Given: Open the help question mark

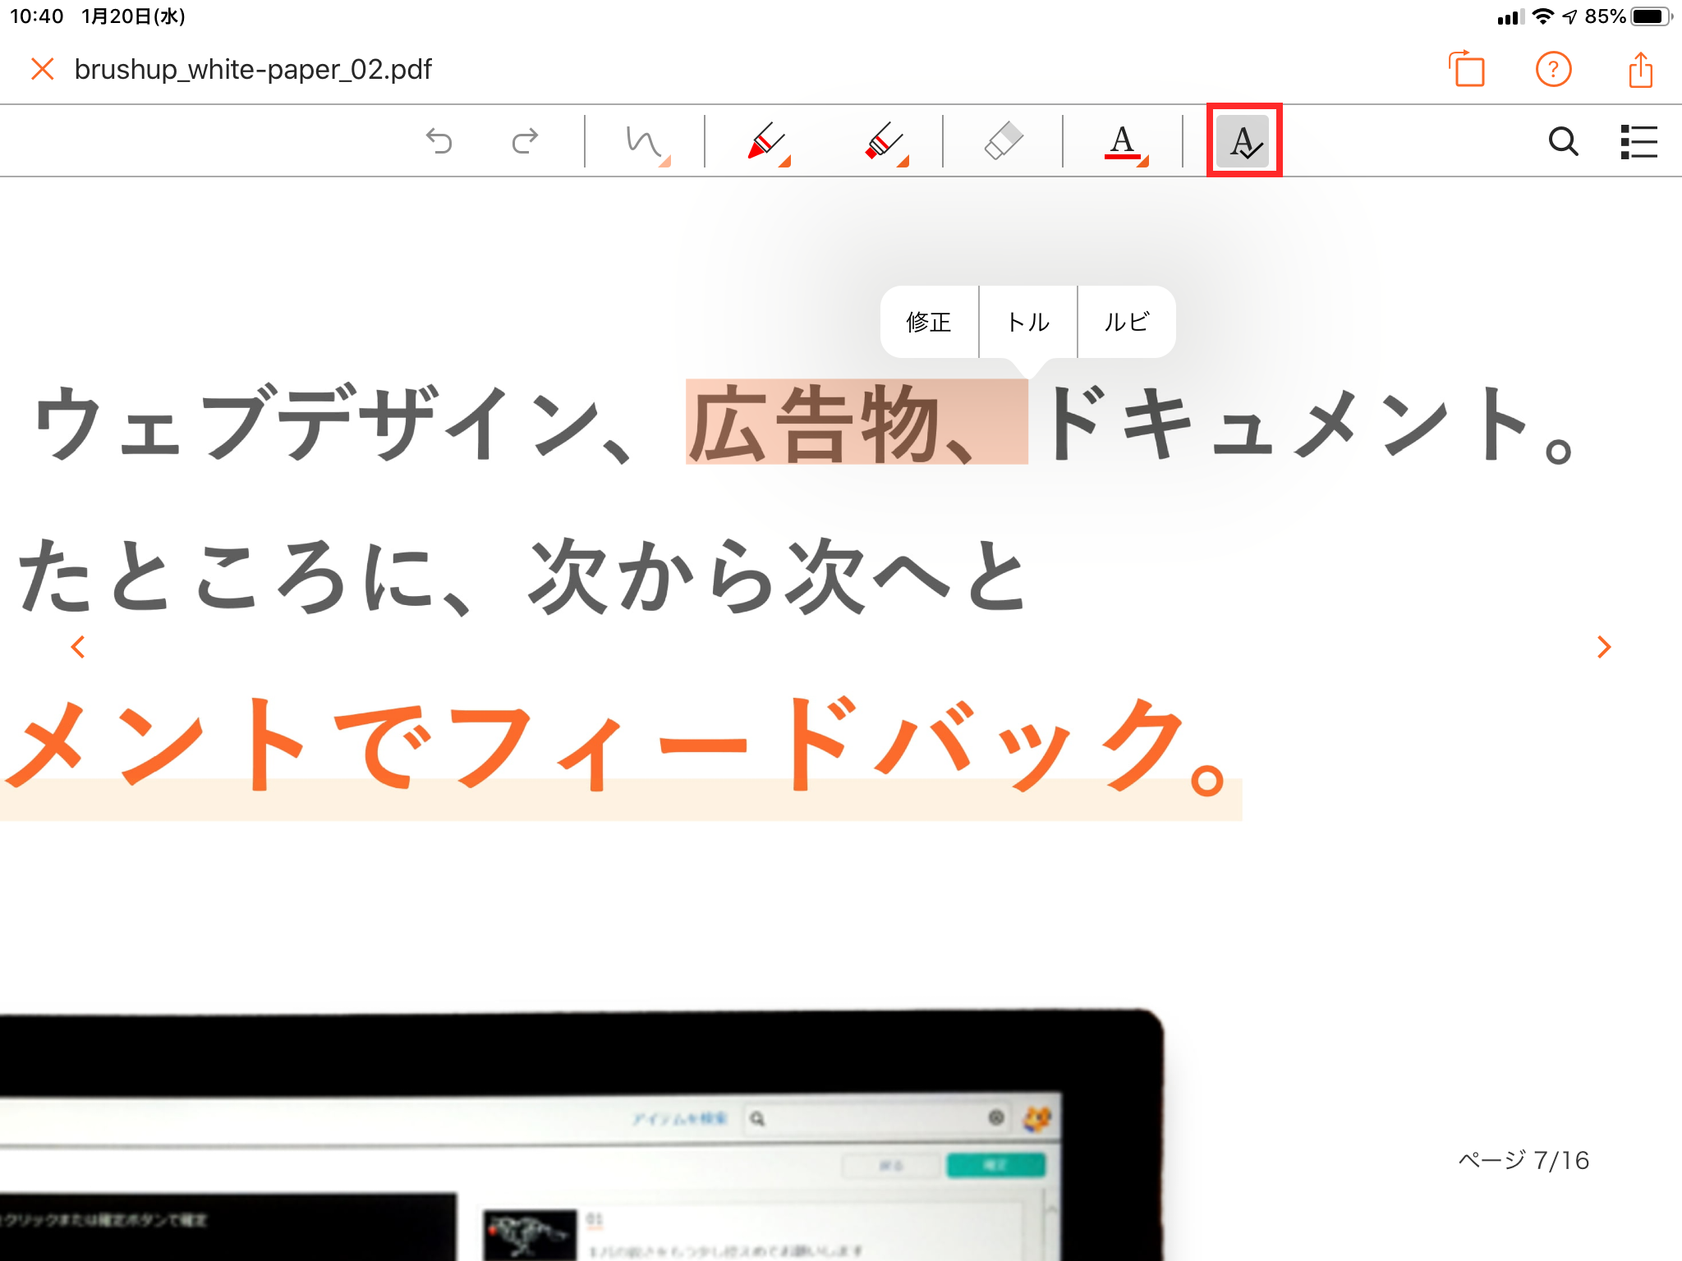Looking at the screenshot, I should point(1553,70).
